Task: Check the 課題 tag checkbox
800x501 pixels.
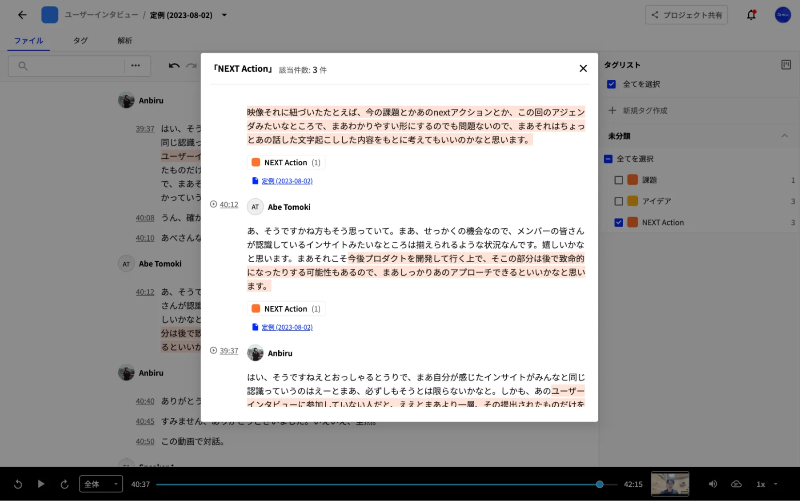Action: click(x=619, y=180)
